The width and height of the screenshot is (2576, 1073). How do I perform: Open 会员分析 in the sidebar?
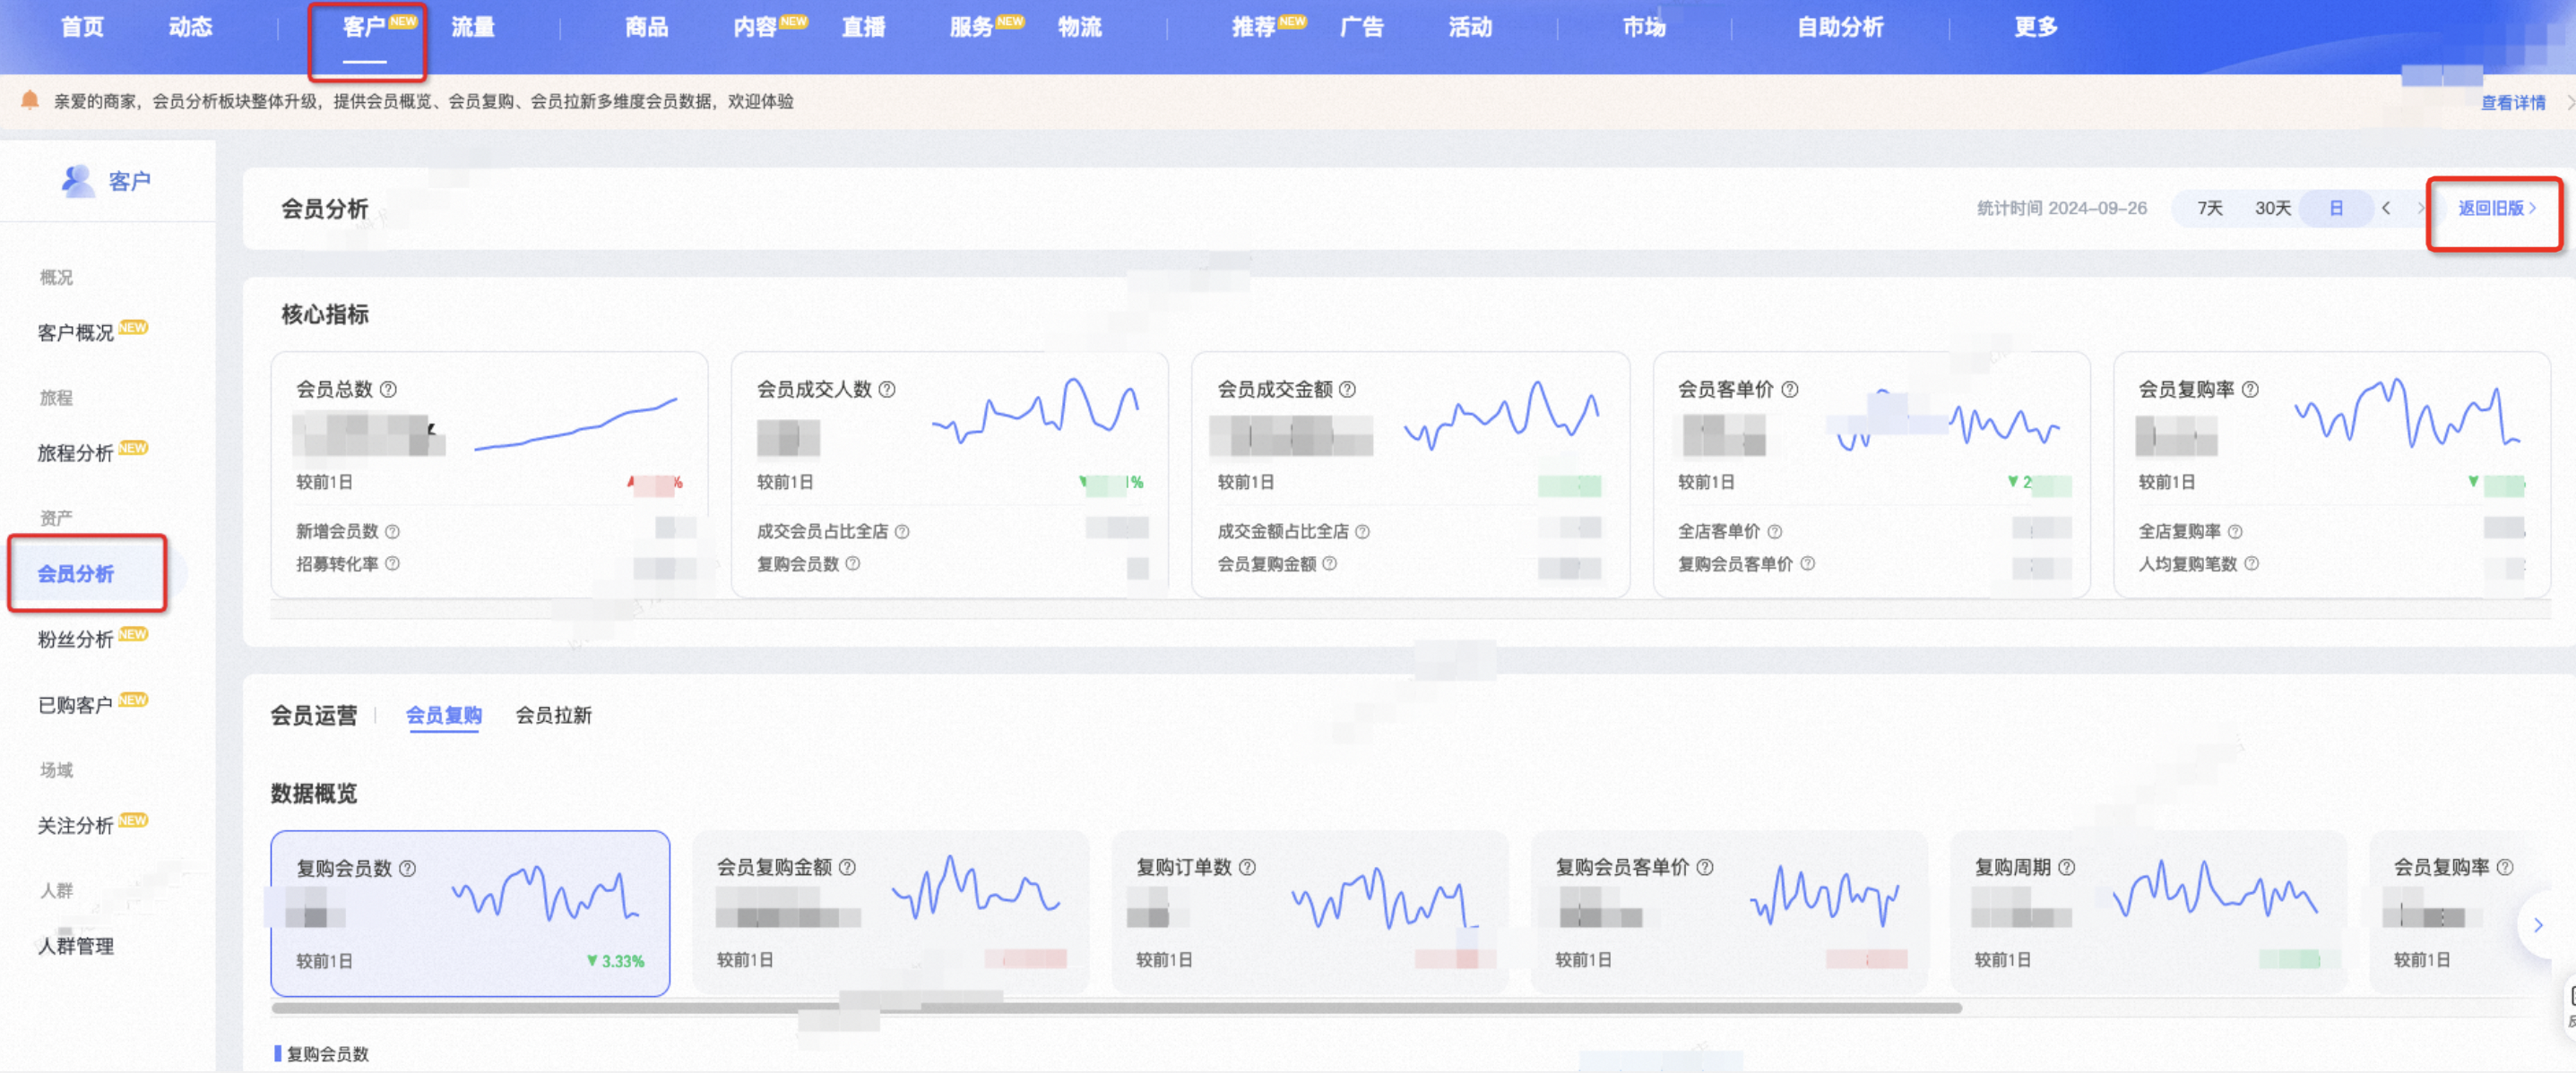coord(76,573)
